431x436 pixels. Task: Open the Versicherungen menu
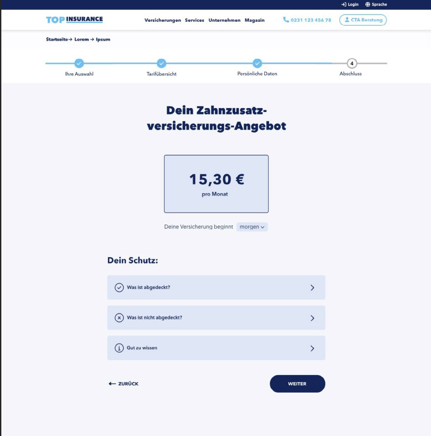162,20
